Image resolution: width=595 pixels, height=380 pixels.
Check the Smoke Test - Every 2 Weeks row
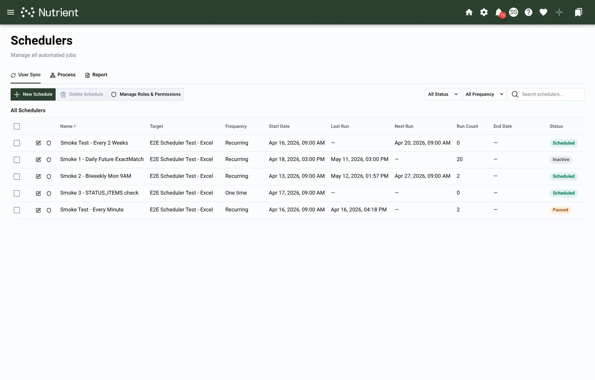click(17, 143)
